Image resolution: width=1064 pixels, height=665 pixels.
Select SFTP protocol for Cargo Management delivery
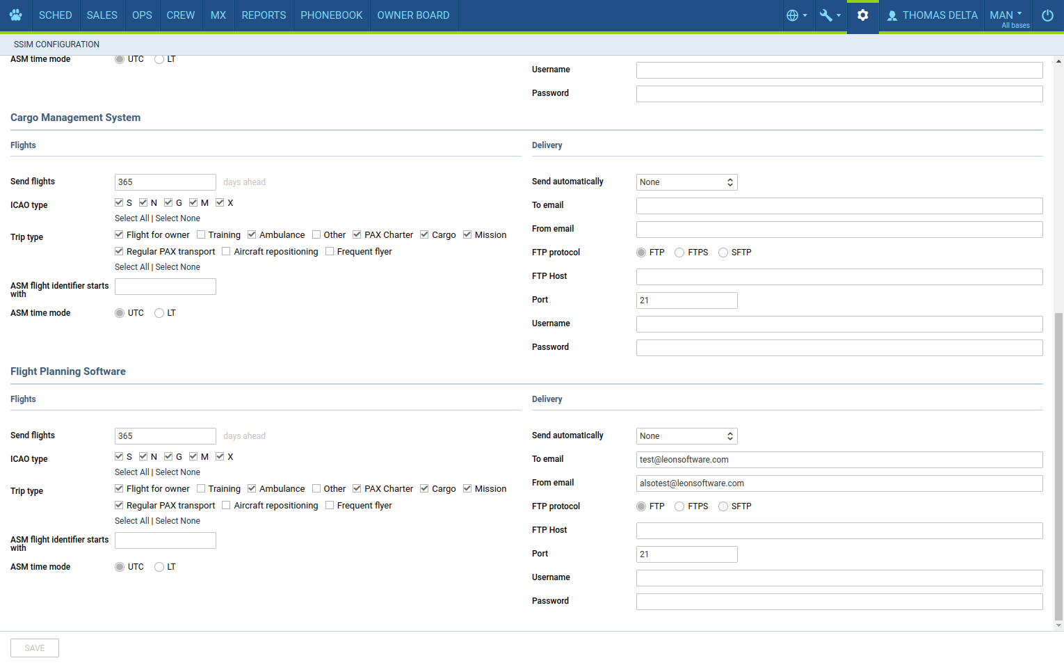pyautogui.click(x=723, y=253)
